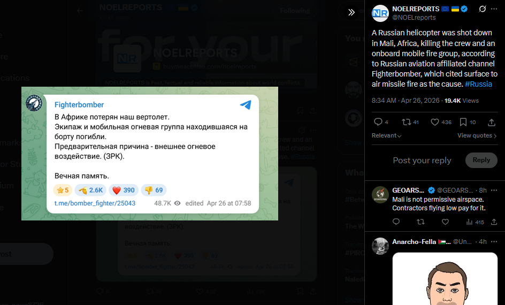Bookmark the post with 10 bookmarks

click(x=468, y=122)
